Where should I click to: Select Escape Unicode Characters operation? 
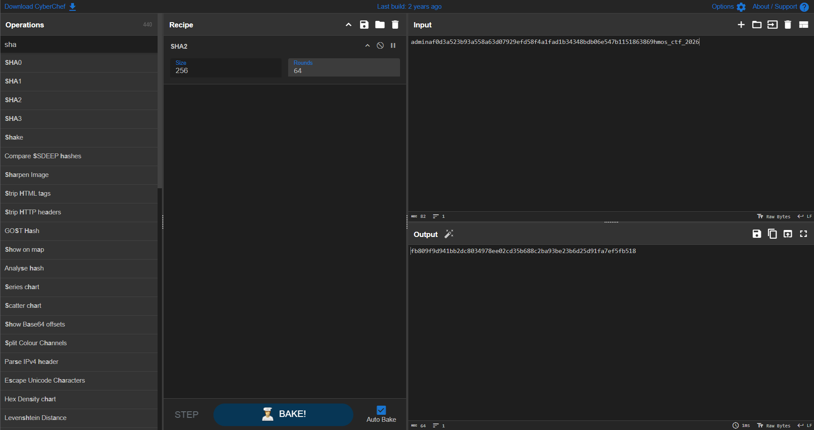coord(79,380)
